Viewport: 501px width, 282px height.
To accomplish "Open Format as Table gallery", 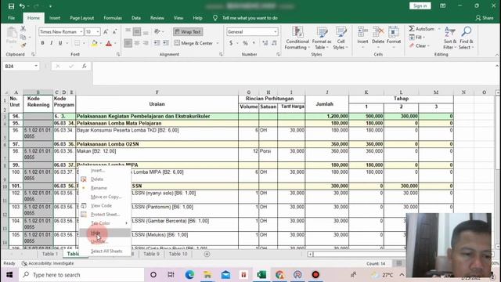I will (322, 38).
